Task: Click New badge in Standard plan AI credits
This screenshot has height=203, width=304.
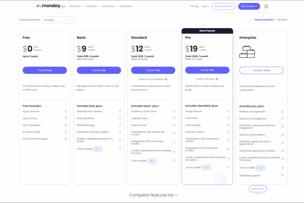Action: click(152, 161)
